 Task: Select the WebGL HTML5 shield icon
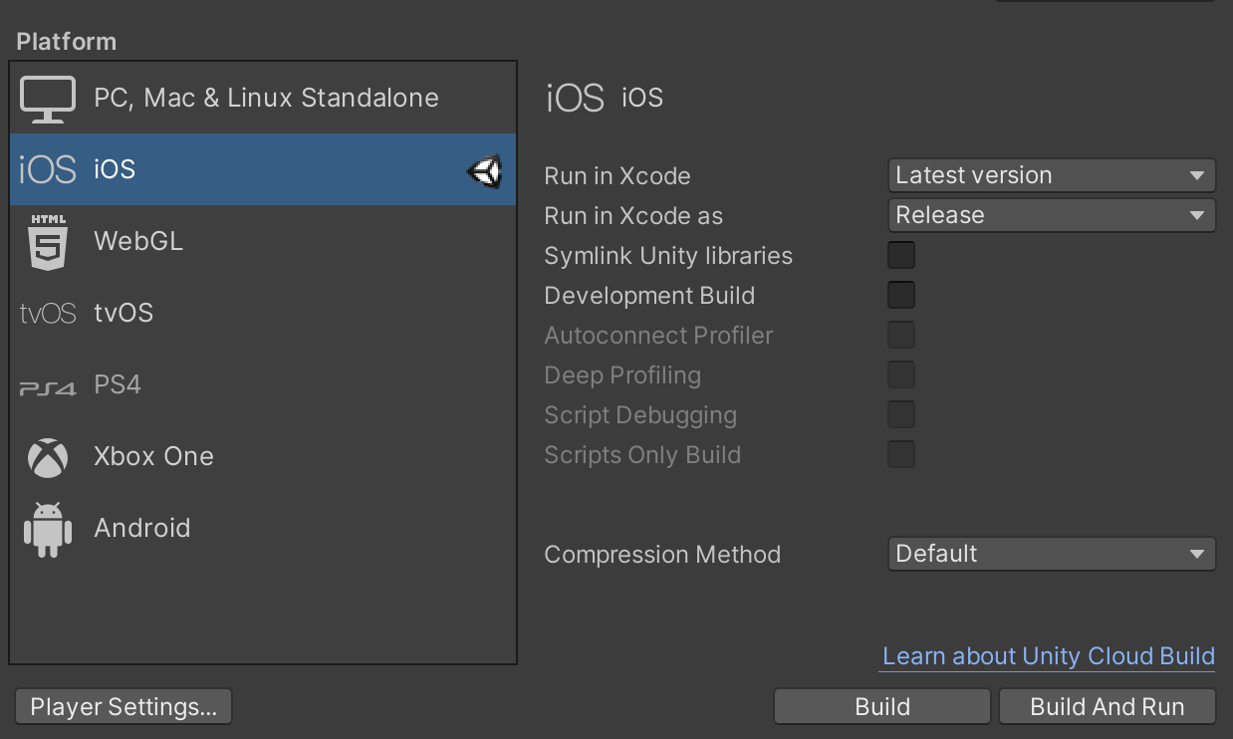[48, 242]
